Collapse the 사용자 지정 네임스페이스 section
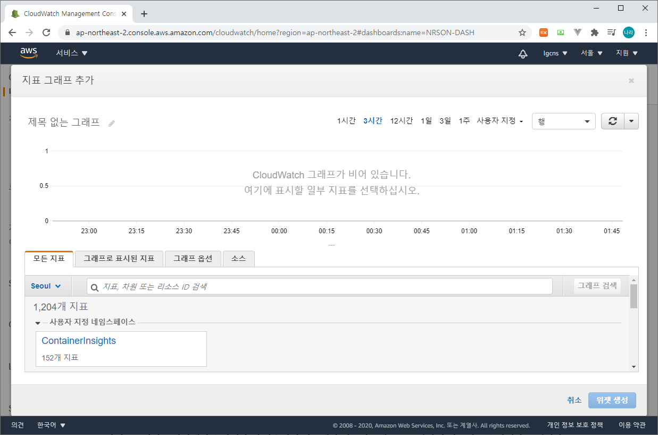 click(38, 323)
